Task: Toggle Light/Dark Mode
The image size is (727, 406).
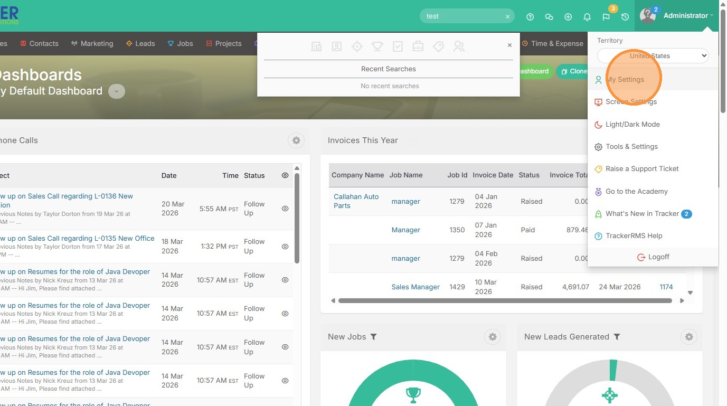Action: (653, 125)
